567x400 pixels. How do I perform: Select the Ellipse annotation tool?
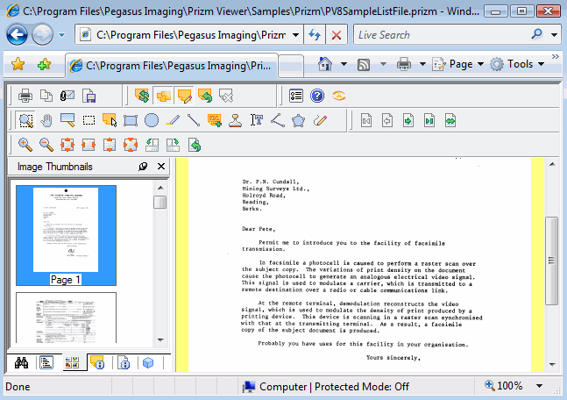152,120
